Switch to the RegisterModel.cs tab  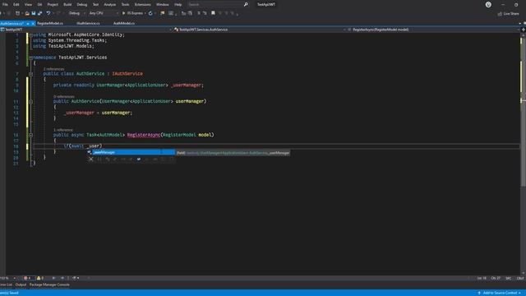pyautogui.click(x=50, y=24)
